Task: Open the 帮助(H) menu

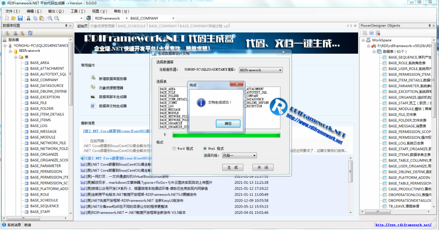Action: (x=122, y=11)
